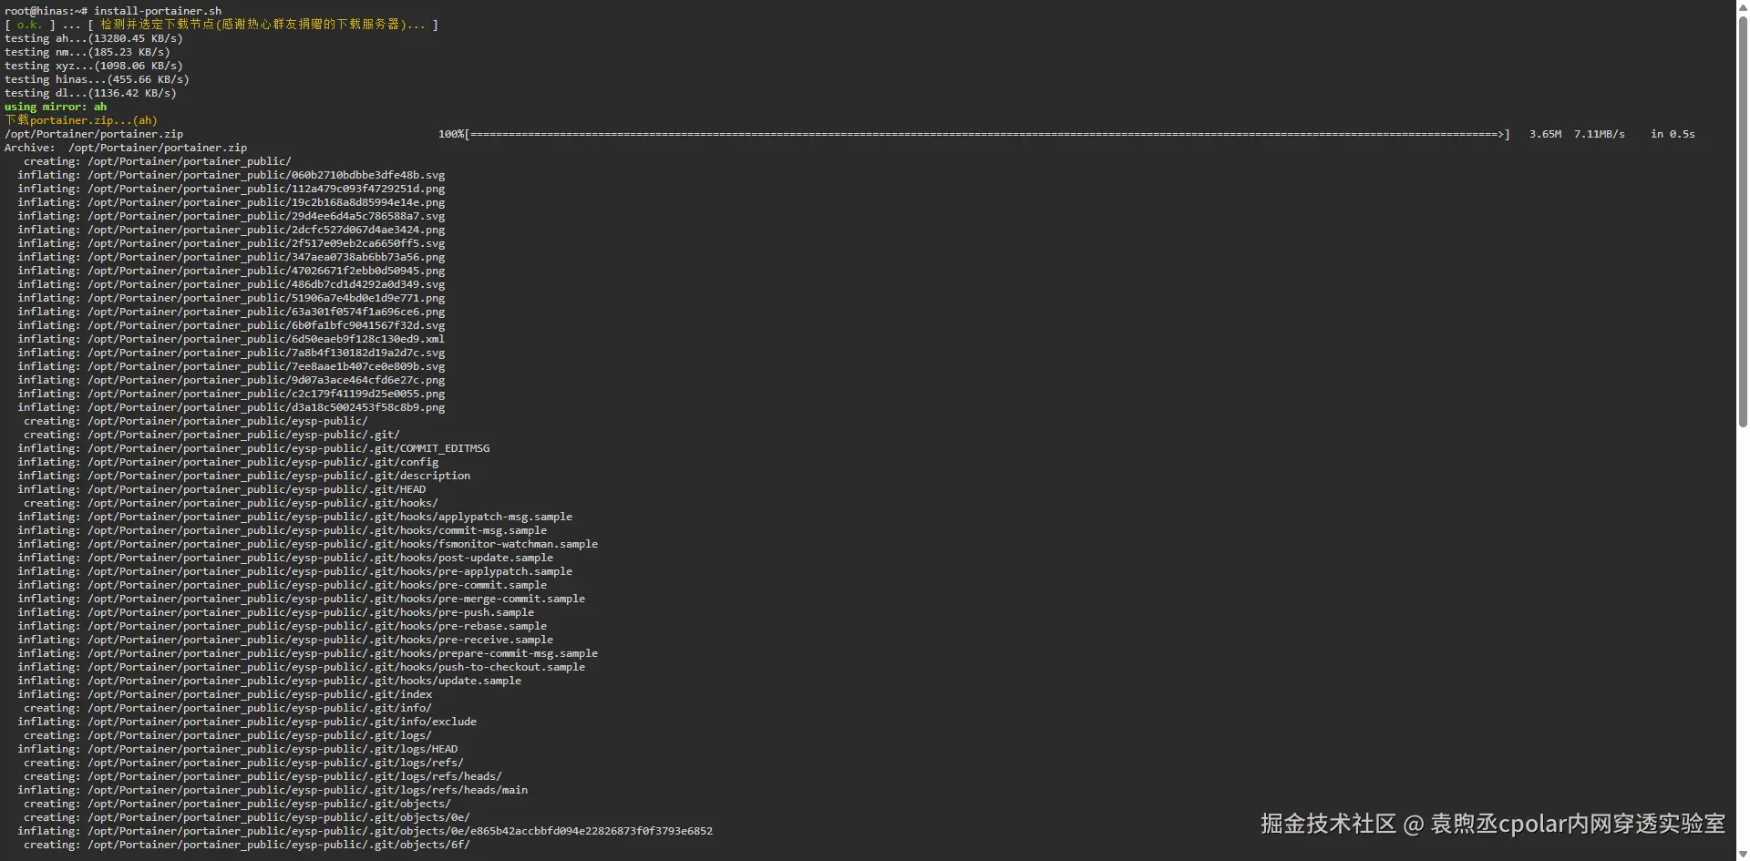Click the 29d4ee6d4a5c786588a7.svg file line
The height and width of the screenshot is (861, 1750).
coord(232,216)
